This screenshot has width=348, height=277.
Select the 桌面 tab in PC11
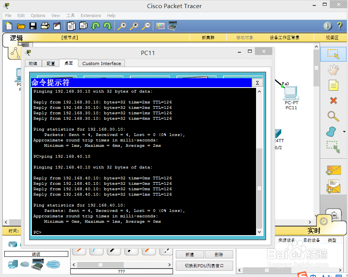tap(69, 63)
